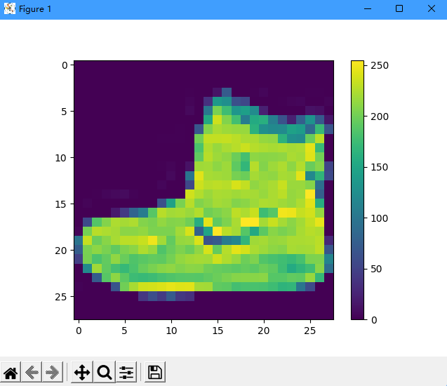Click the colorbar tick label 150

tap(380, 167)
